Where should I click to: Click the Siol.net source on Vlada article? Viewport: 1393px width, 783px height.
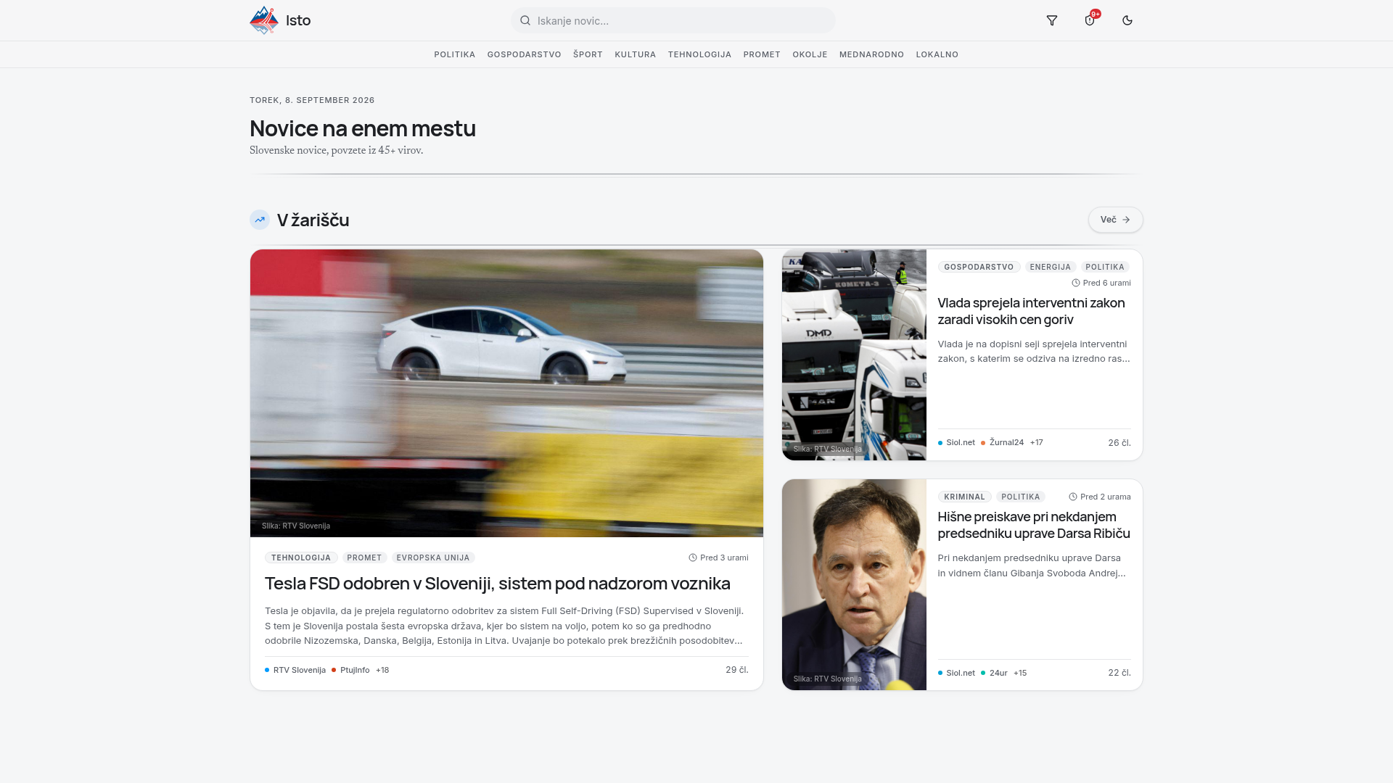[956, 442]
